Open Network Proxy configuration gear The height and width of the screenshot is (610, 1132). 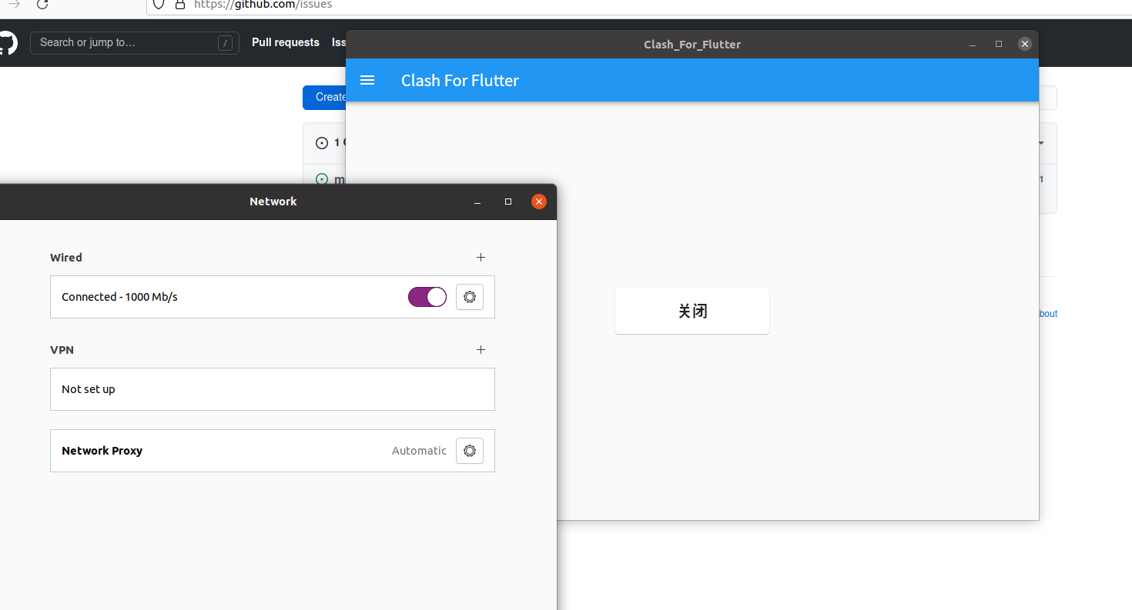coord(470,451)
